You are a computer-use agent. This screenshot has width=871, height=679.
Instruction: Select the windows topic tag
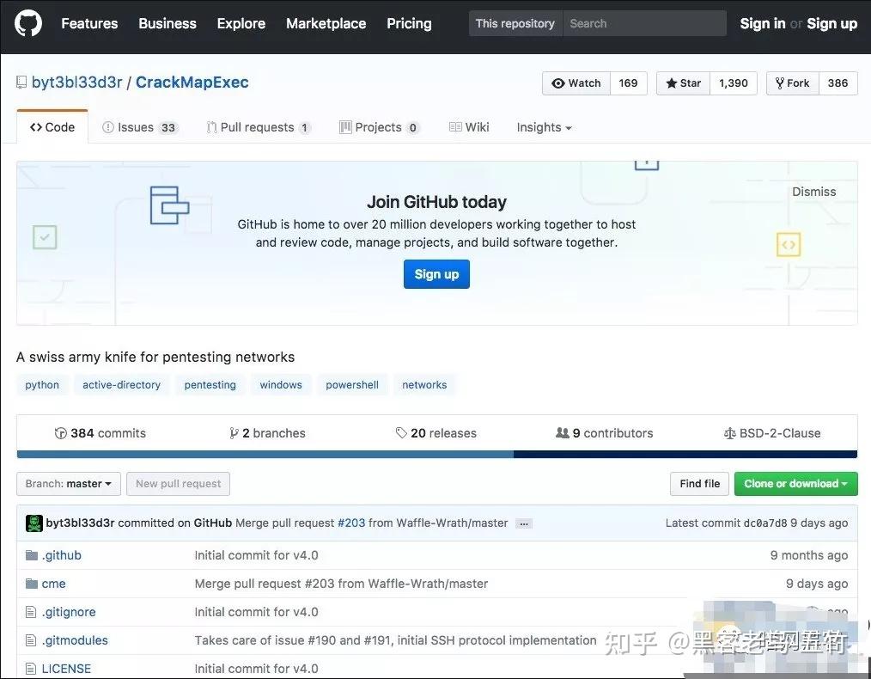pyautogui.click(x=281, y=384)
